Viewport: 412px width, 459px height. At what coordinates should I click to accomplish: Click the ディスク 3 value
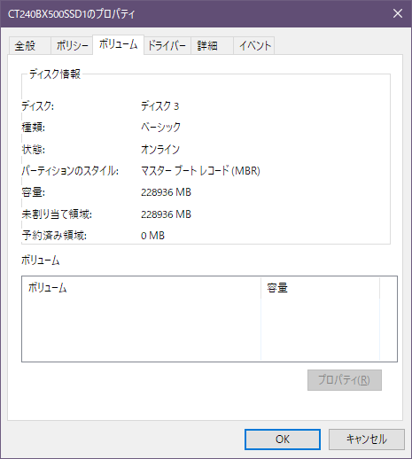[x=159, y=105]
